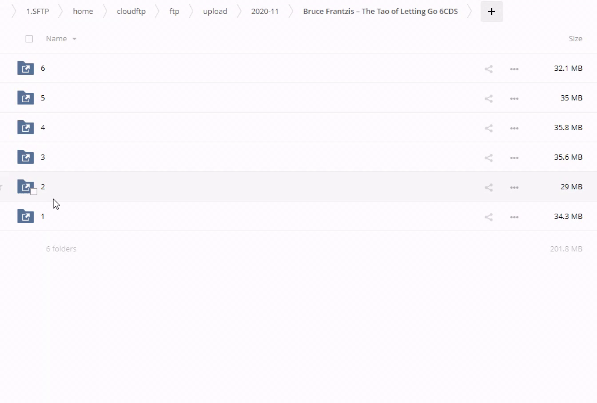Viewport: 597px width, 403px height.
Task: Tick the select-all checkbox in header
Action: tap(29, 39)
